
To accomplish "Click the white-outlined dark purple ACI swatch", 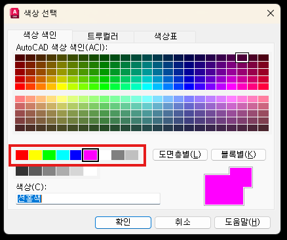I will [x=242, y=58].
